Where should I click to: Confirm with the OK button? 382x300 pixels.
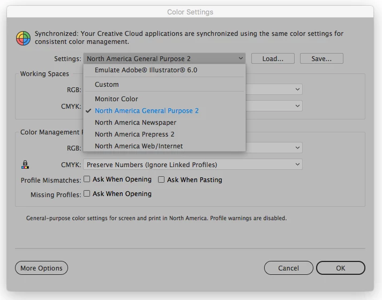[341, 268]
